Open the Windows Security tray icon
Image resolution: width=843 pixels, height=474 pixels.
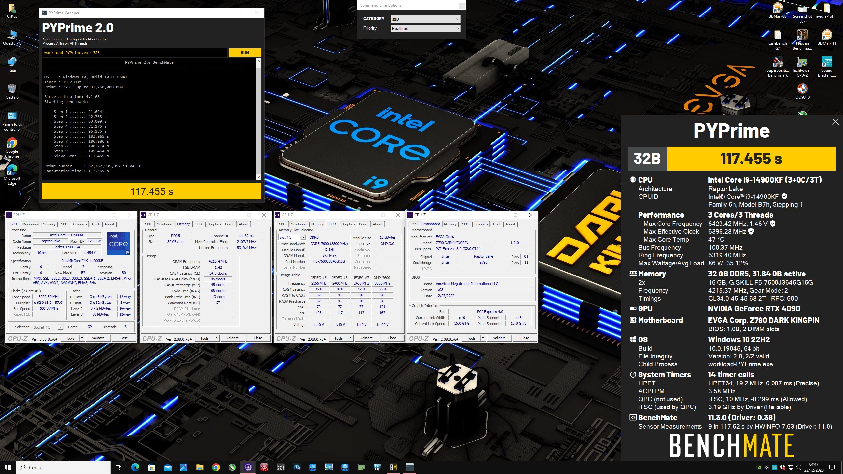[783, 467]
